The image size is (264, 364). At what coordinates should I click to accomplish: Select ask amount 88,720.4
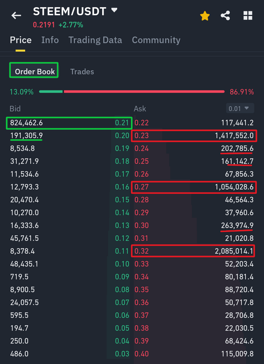click(x=239, y=290)
